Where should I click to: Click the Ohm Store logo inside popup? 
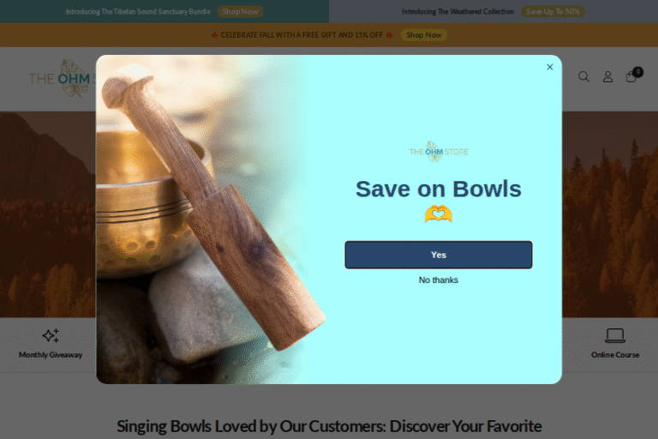click(x=439, y=151)
